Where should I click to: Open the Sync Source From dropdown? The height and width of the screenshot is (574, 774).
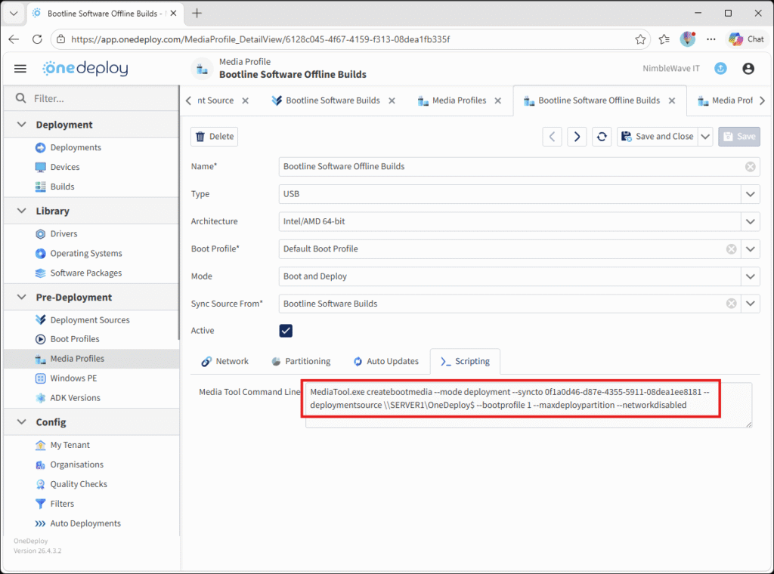point(751,304)
